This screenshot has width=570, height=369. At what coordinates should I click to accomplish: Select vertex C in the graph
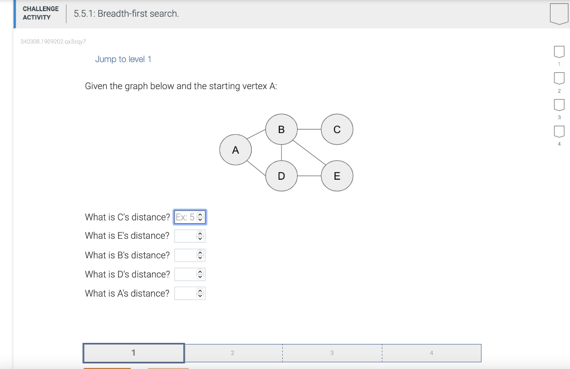[336, 129]
